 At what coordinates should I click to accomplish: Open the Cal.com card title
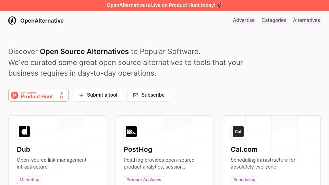[244, 149]
